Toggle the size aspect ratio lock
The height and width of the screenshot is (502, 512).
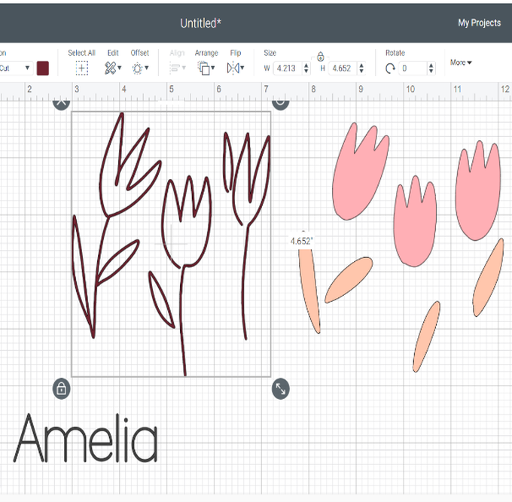coord(320,56)
